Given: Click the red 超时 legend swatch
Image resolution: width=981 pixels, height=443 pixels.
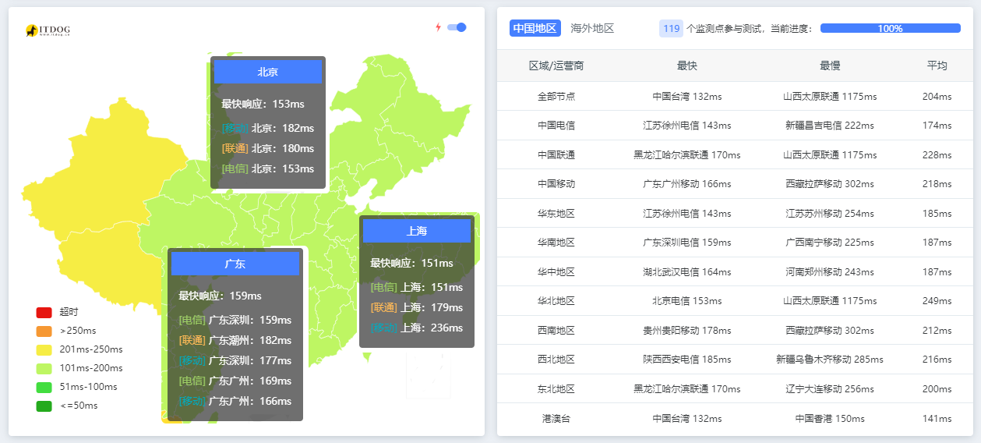Looking at the screenshot, I should [x=44, y=312].
